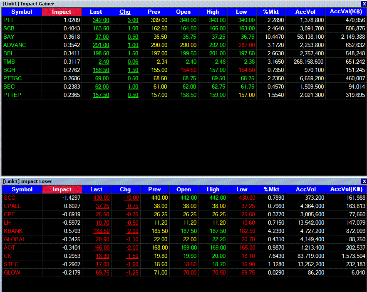Open the SCB last price 163.50
367x292 pixels.
[101, 29]
